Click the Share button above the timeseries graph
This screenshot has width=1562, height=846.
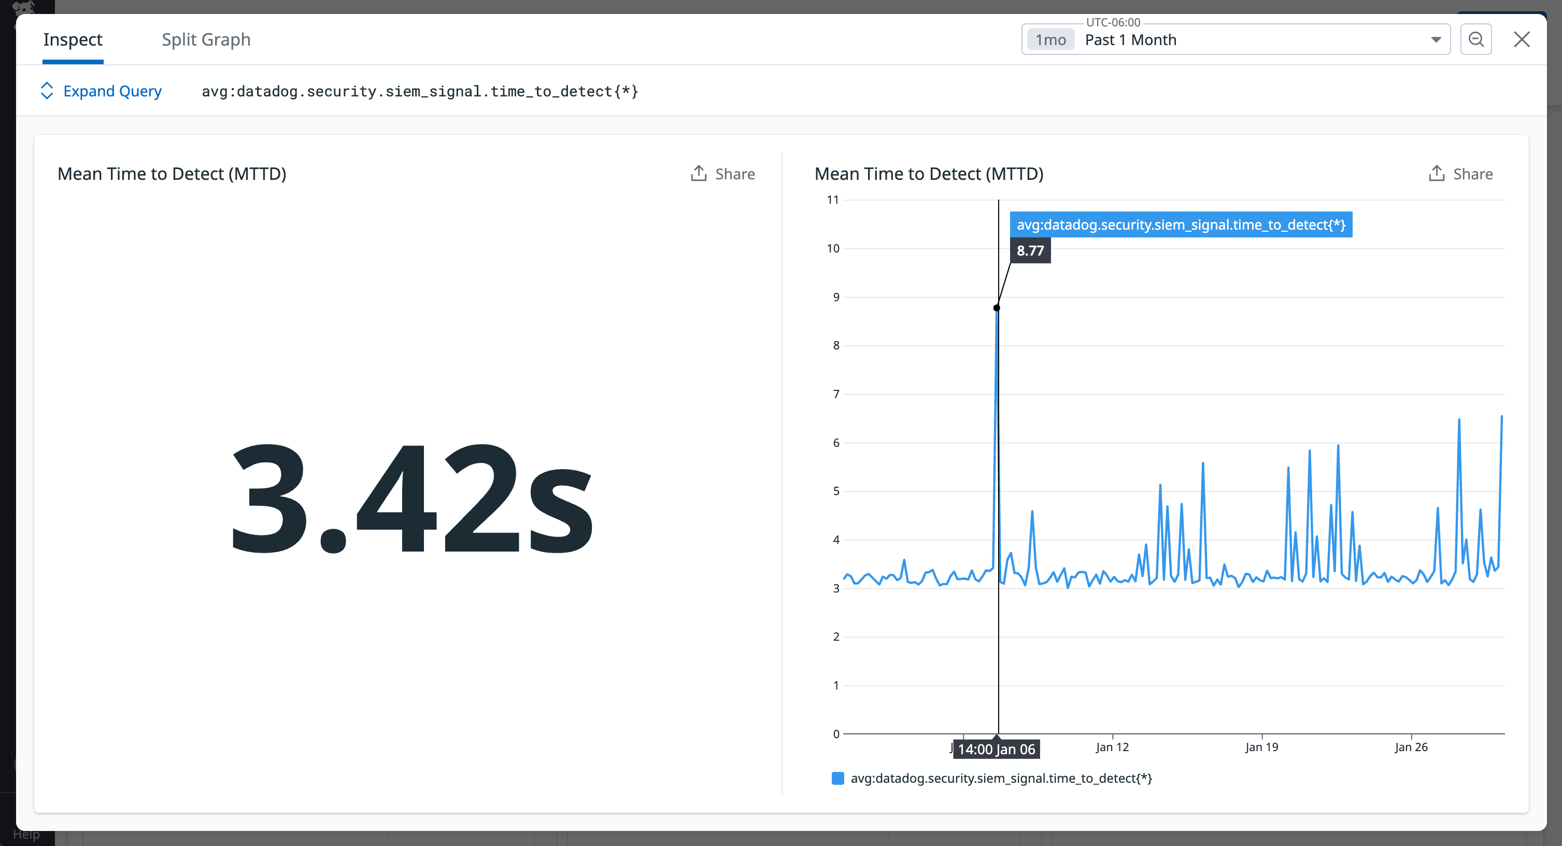[1461, 174]
